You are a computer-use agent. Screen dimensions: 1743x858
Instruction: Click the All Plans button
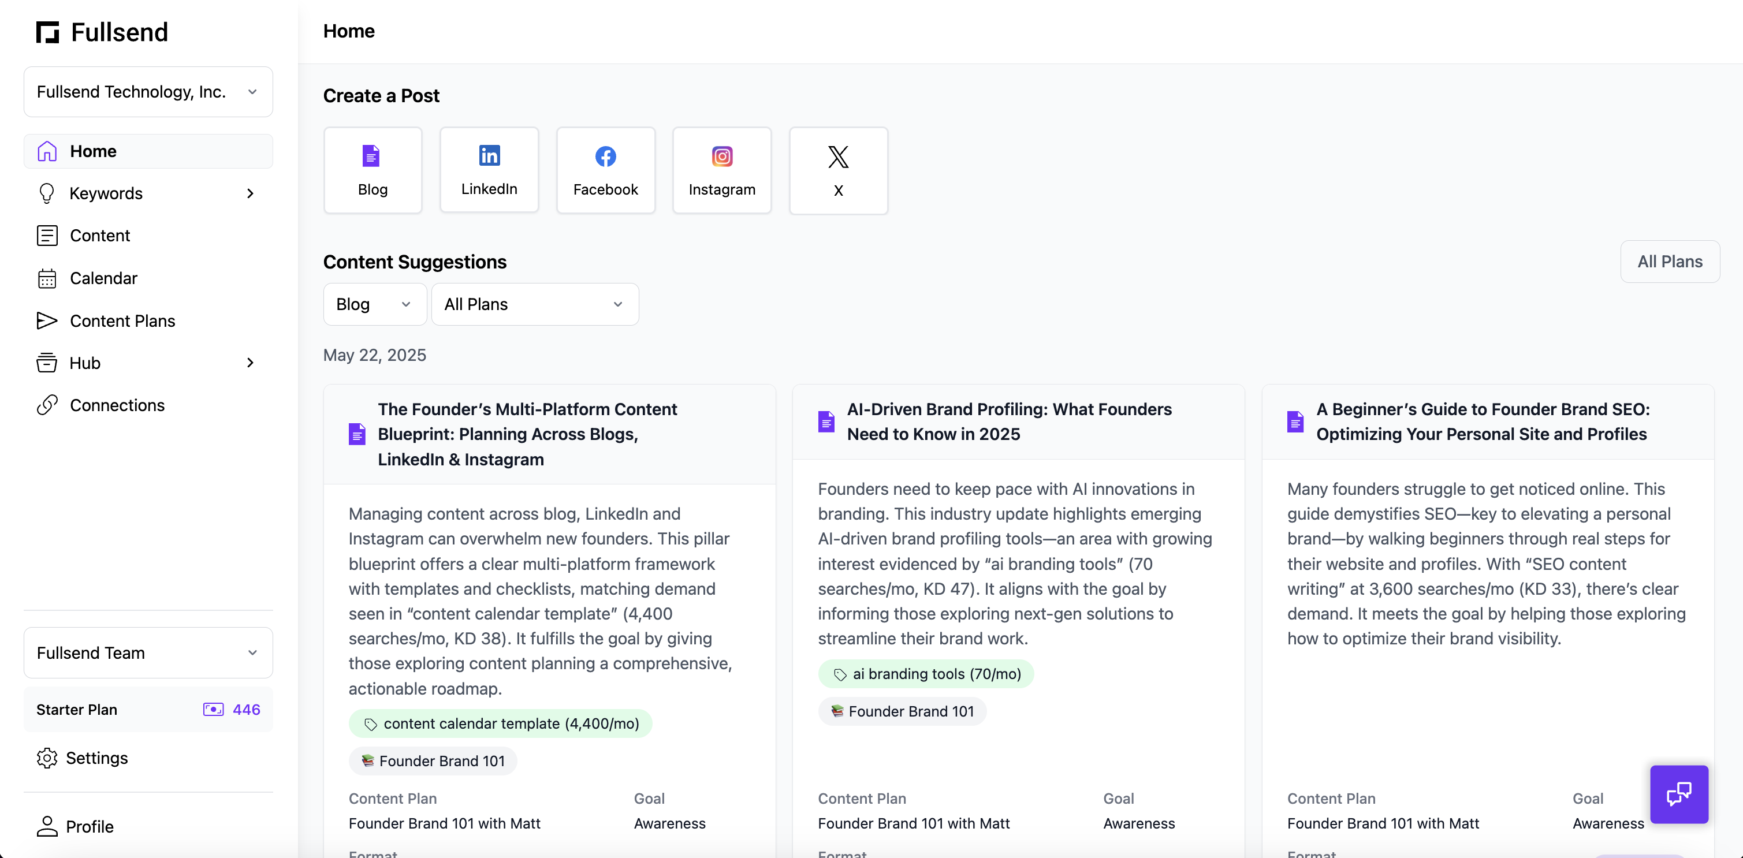pos(1669,261)
